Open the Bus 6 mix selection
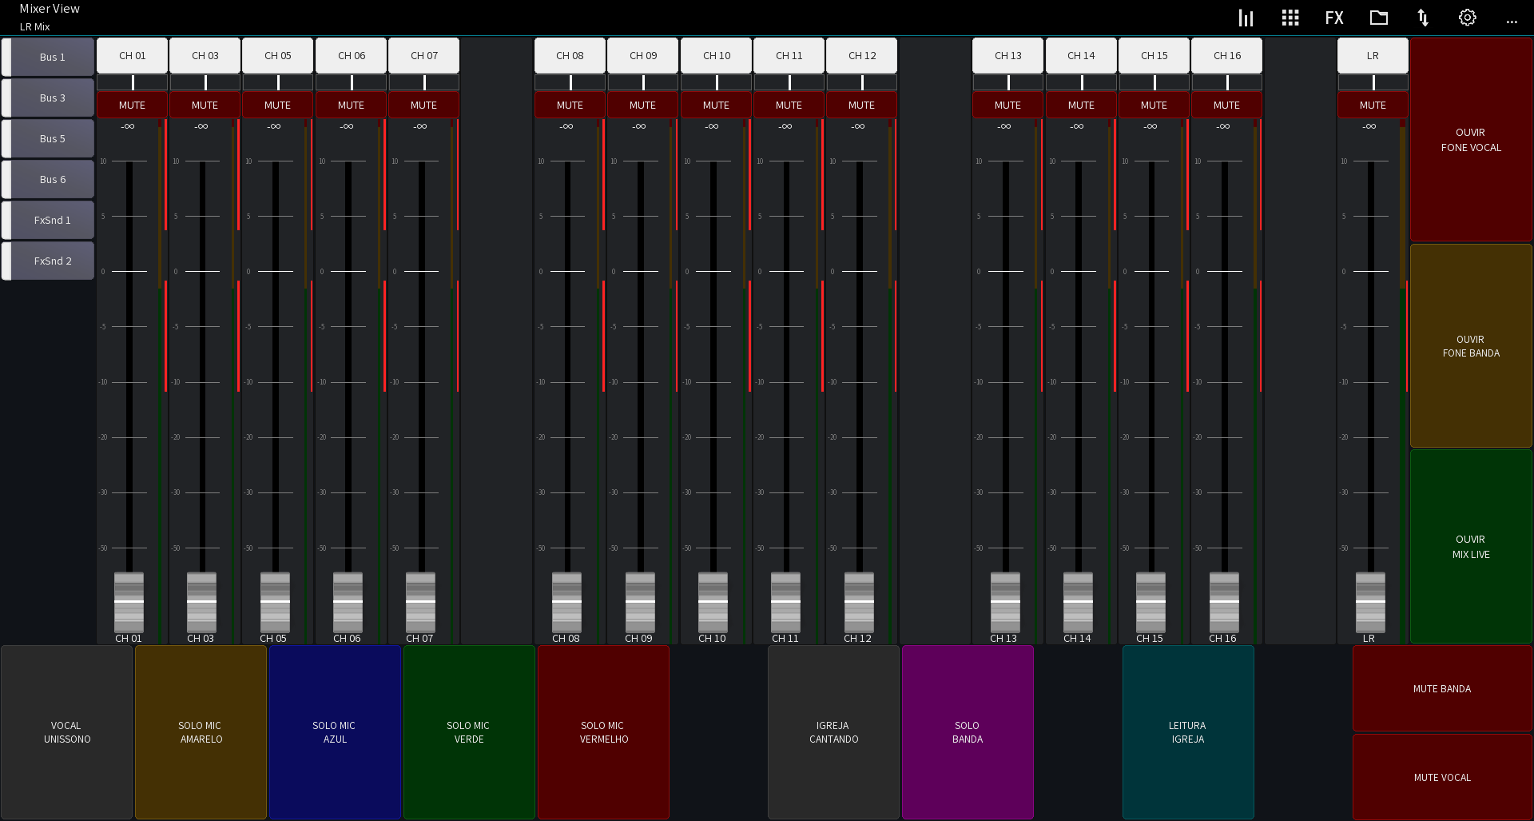 (48, 179)
